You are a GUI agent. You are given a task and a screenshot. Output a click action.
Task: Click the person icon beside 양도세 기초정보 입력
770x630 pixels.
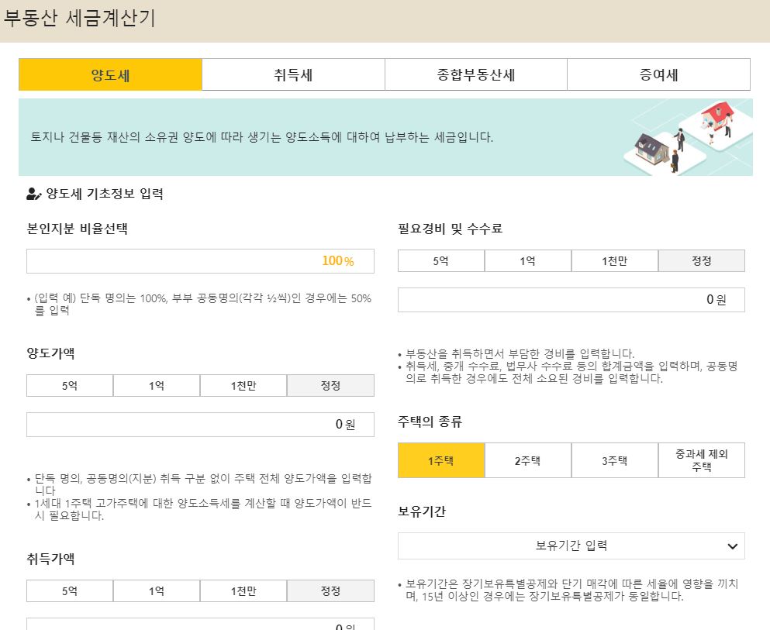coord(32,195)
